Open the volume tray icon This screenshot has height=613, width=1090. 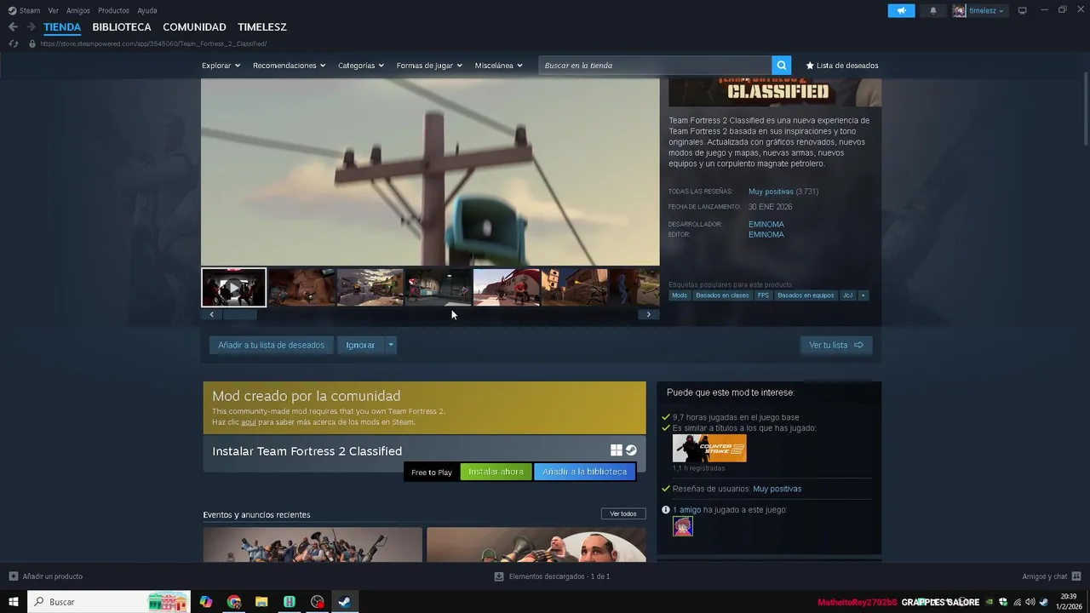tap(1030, 602)
